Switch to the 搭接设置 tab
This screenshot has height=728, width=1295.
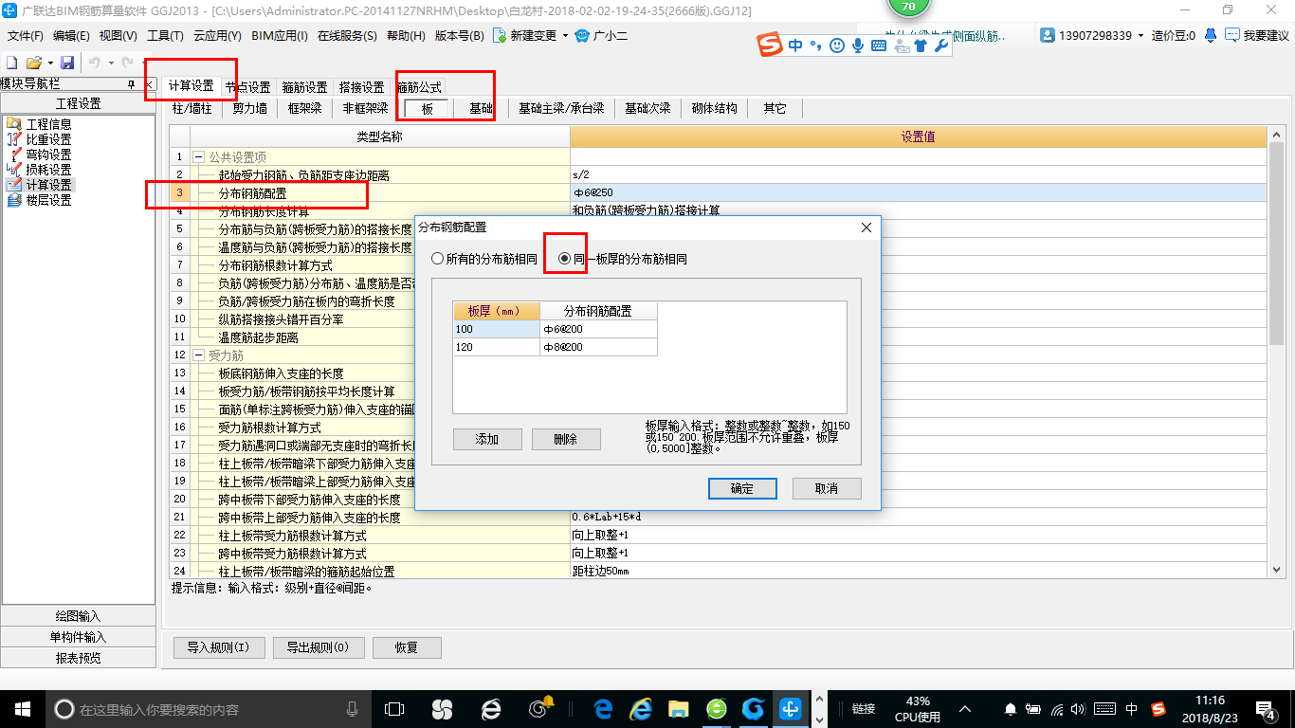(361, 87)
